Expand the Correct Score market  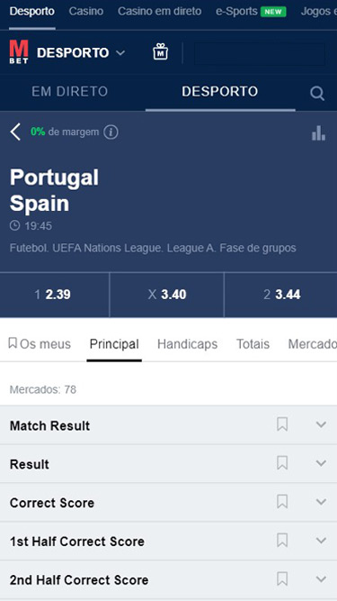[321, 502]
